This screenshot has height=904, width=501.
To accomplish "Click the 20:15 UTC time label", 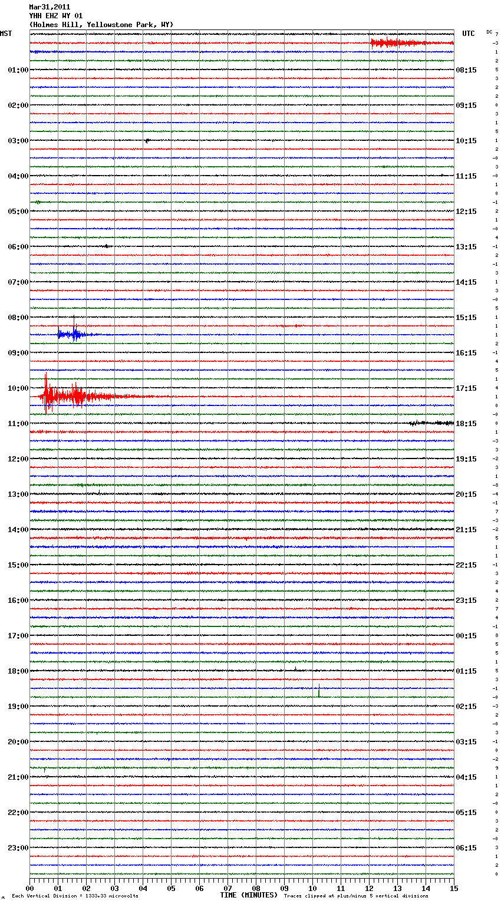I will [466, 494].
